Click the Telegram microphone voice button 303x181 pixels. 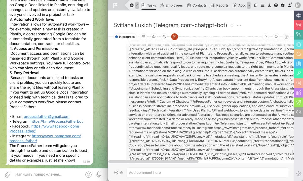tap(99, 174)
